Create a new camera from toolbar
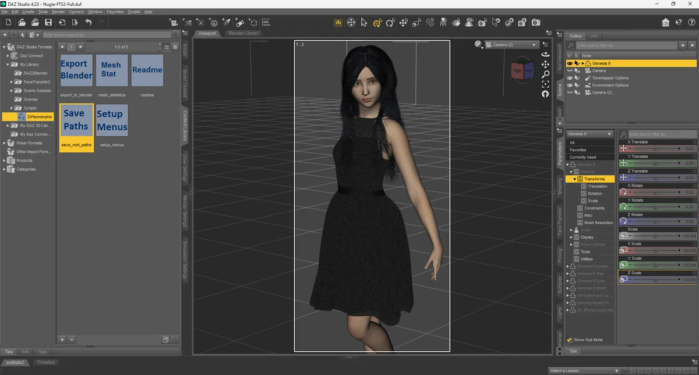 click(174, 22)
